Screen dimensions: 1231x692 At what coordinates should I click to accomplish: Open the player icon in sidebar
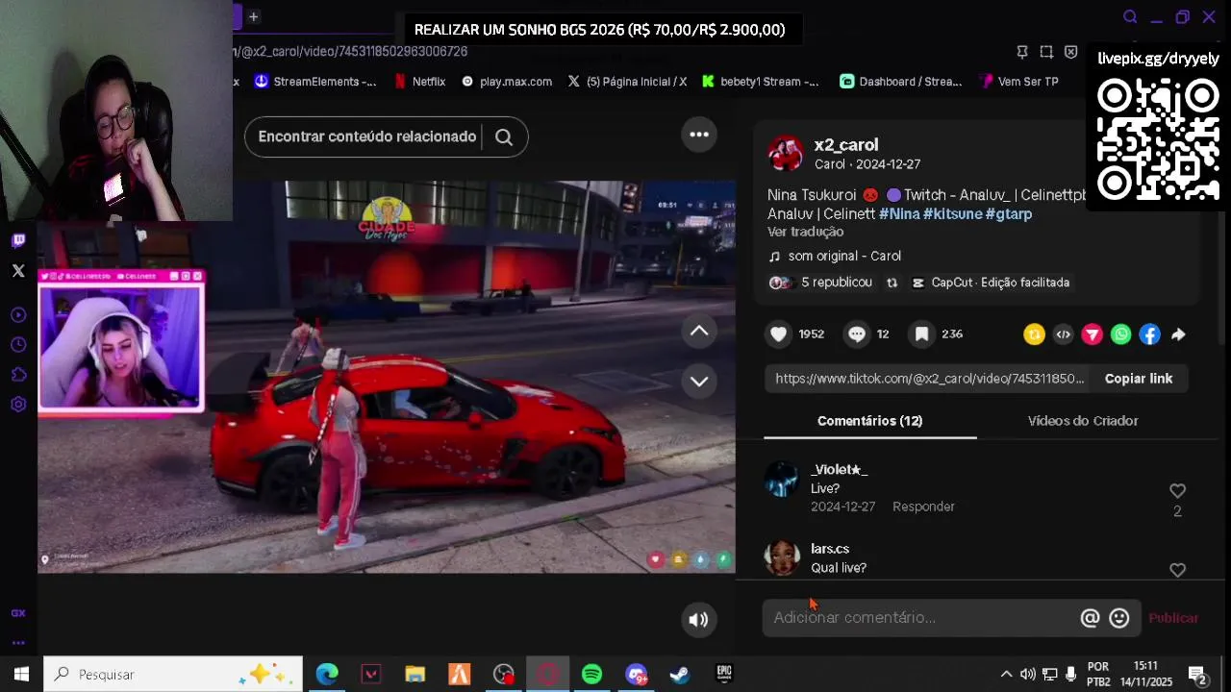18,315
